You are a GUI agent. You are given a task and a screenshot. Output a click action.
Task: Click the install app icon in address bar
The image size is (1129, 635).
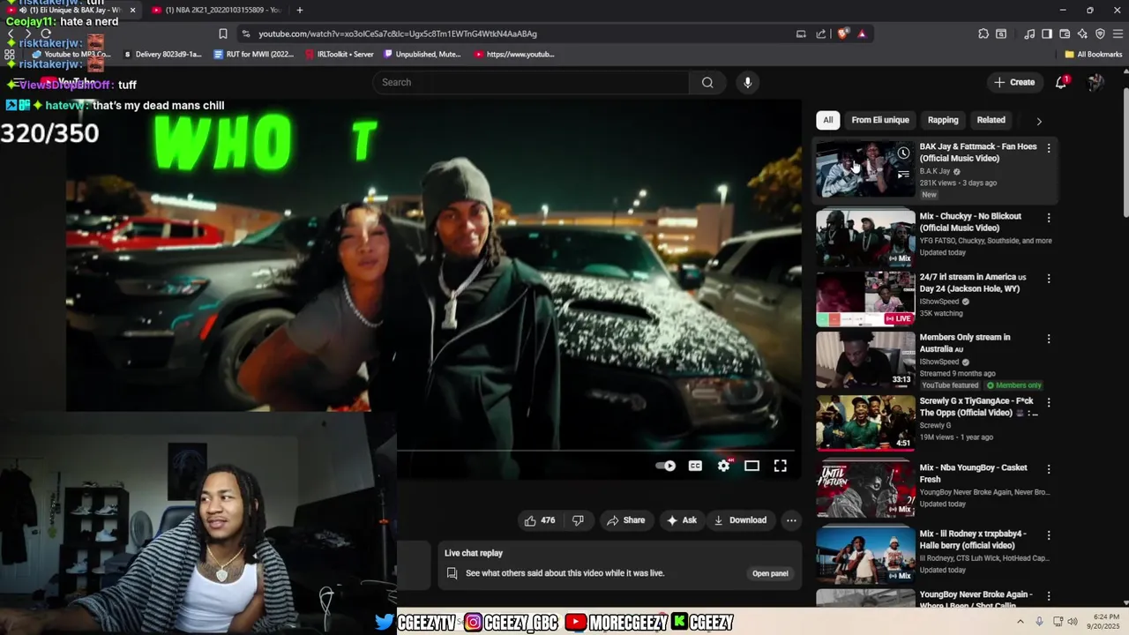tap(801, 34)
